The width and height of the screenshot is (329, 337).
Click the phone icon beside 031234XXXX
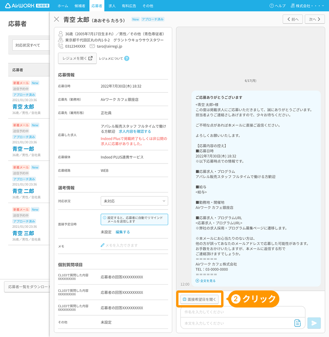(61, 46)
